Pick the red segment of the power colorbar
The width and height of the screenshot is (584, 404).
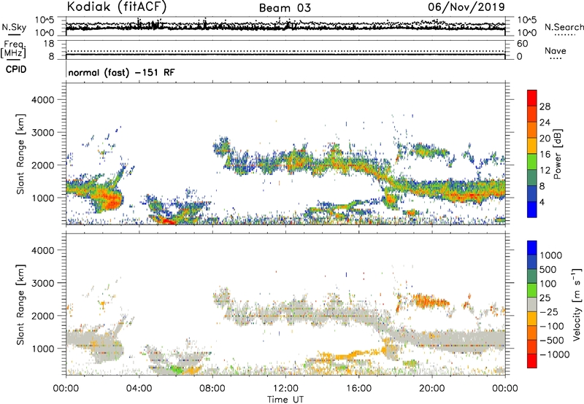pos(532,98)
